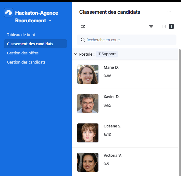Click the %10 score for Océane S.
The width and height of the screenshot is (181, 176).
[x=107, y=135]
